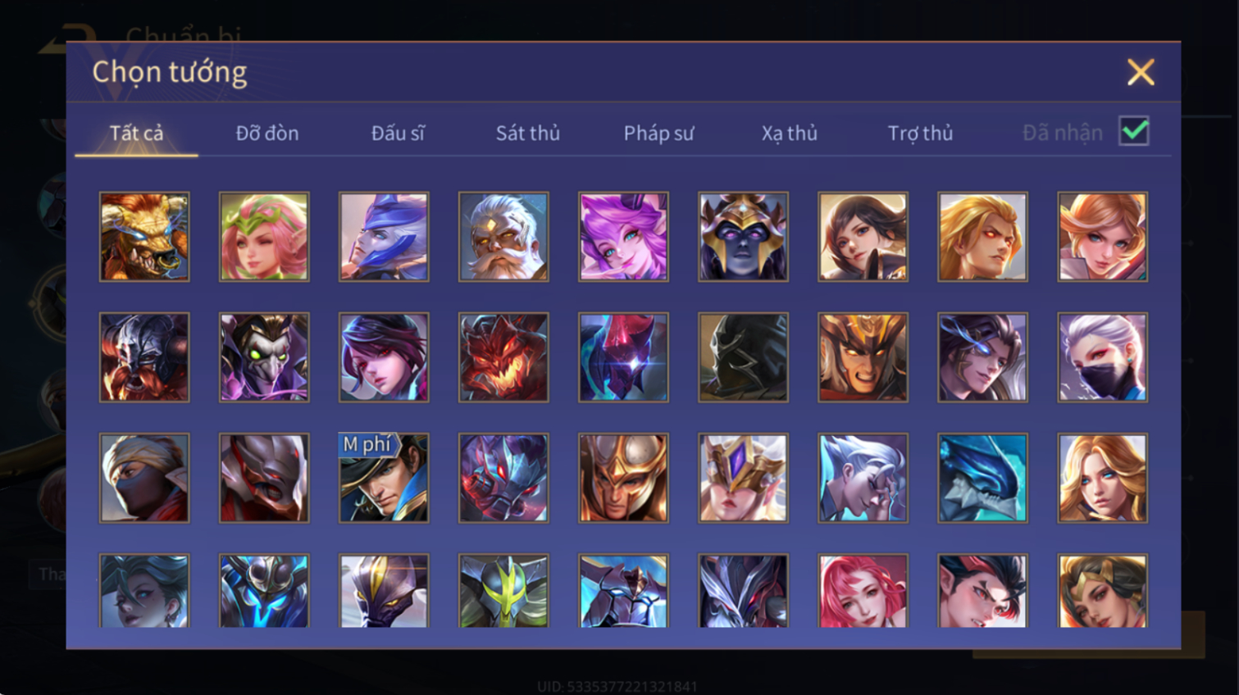Switch to the 'Đỡ đòn' tab
This screenshot has width=1239, height=695.
coord(267,133)
